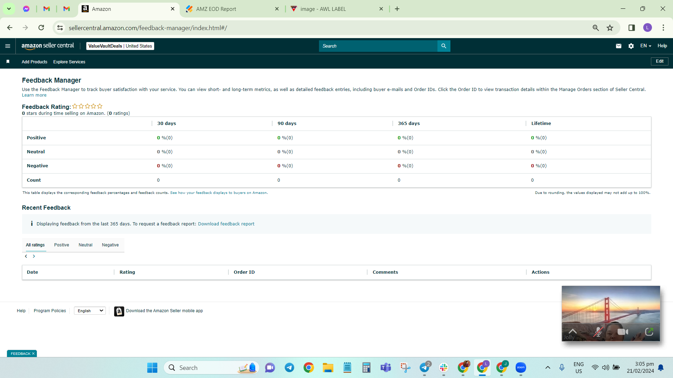This screenshot has width=673, height=378.
Task: Go back to the previous page
Action: 10,28
